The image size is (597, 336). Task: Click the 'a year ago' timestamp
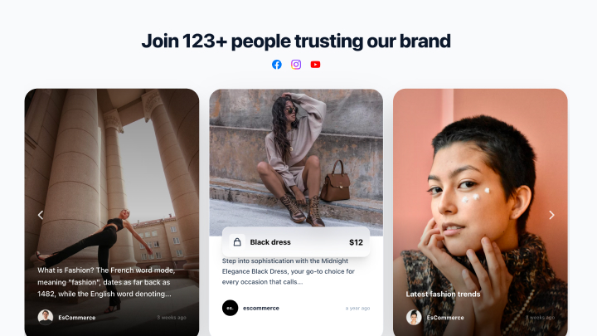point(357,308)
